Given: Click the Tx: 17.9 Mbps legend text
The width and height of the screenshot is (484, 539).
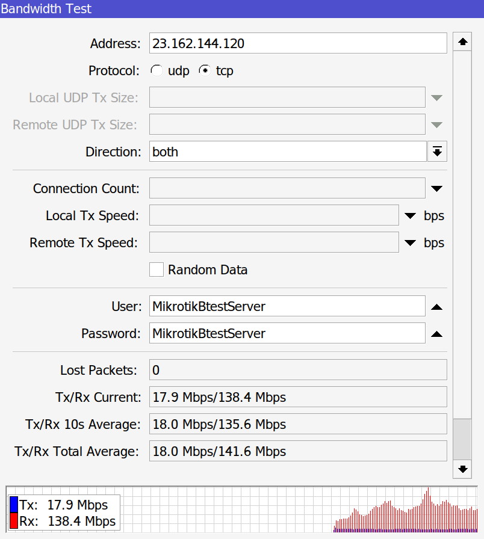Looking at the screenshot, I should tap(64, 505).
